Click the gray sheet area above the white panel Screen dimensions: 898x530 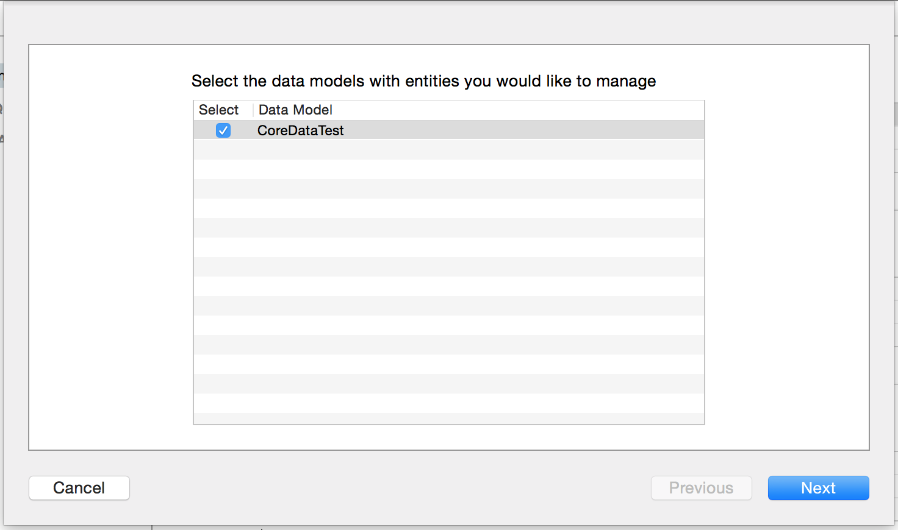pos(449,23)
